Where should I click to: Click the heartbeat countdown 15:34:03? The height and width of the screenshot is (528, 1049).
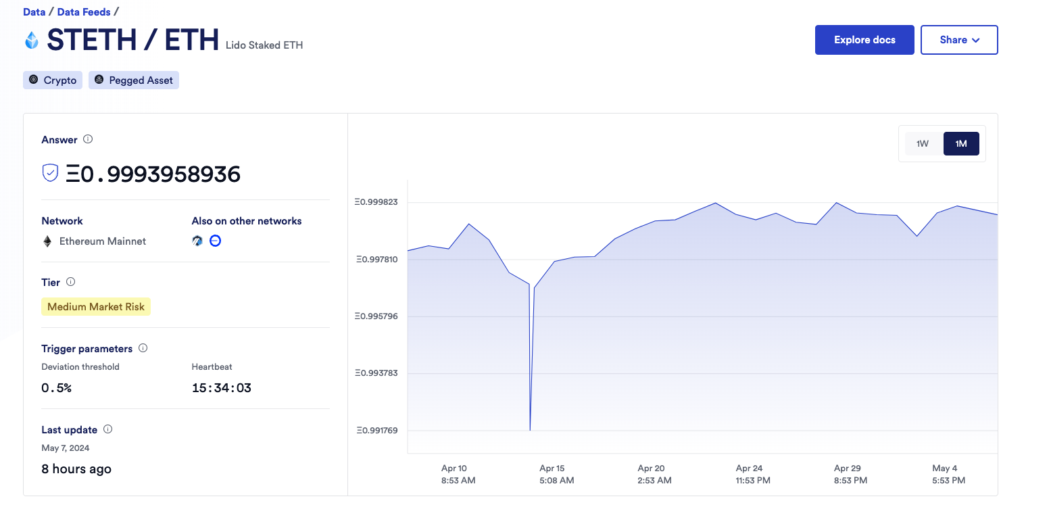[x=222, y=388]
